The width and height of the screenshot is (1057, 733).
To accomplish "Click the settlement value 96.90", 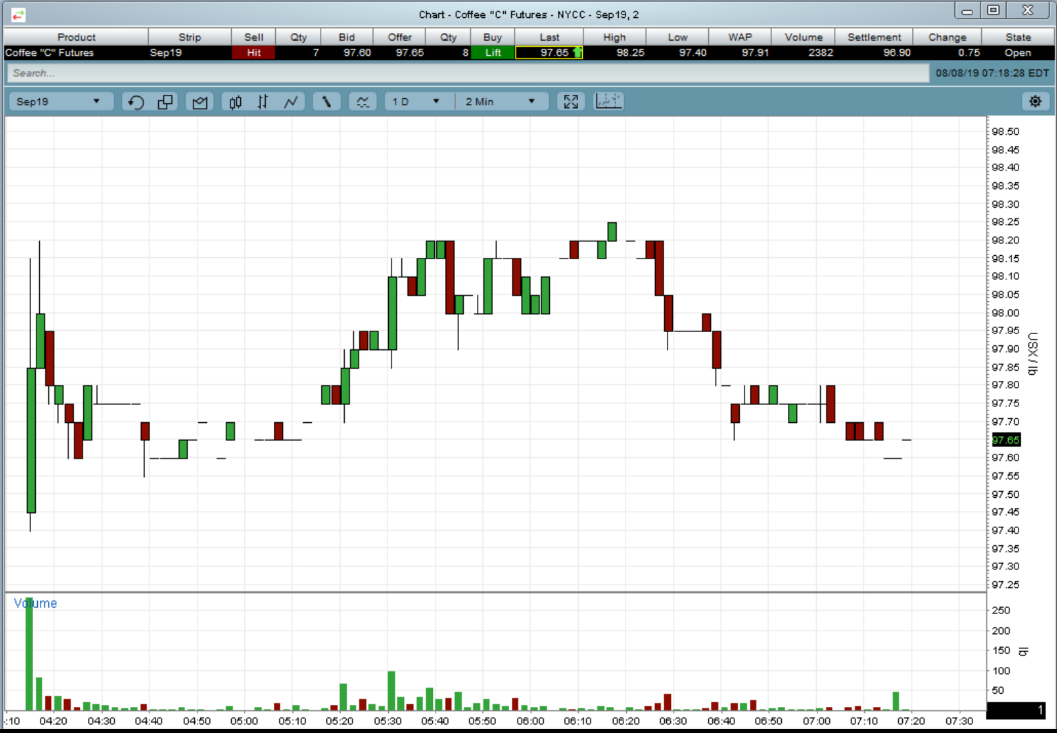I will pyautogui.click(x=897, y=52).
